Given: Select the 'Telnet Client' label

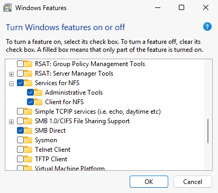Looking at the screenshot, I should 52,150.
